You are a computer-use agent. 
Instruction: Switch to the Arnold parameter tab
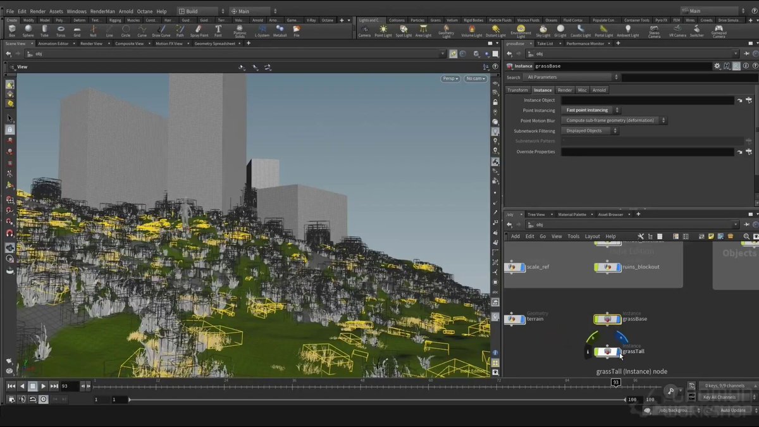pos(599,90)
